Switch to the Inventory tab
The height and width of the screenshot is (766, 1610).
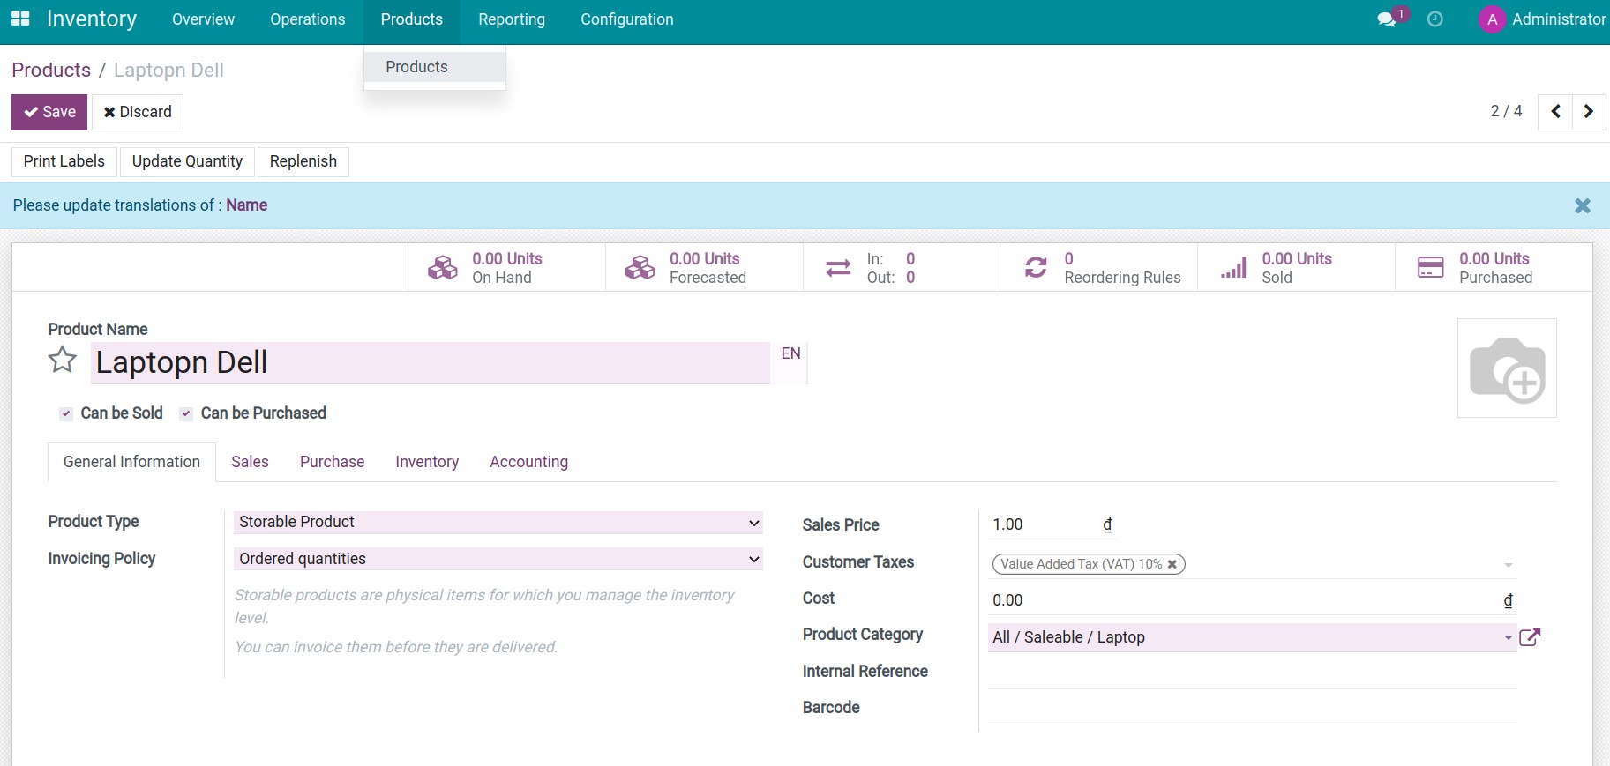point(427,462)
